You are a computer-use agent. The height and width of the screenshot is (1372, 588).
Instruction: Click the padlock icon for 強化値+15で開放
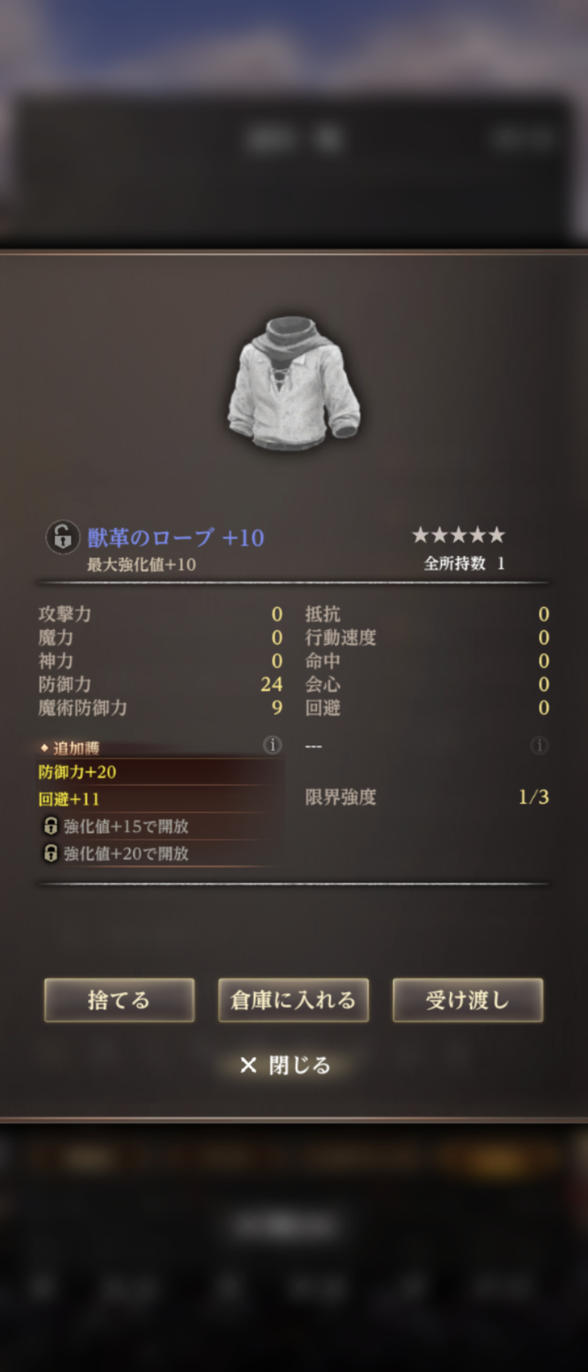point(51,826)
